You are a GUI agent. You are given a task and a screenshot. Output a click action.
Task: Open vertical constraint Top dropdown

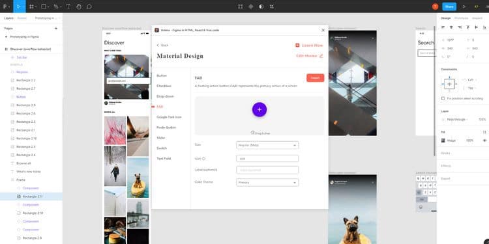tap(473, 88)
